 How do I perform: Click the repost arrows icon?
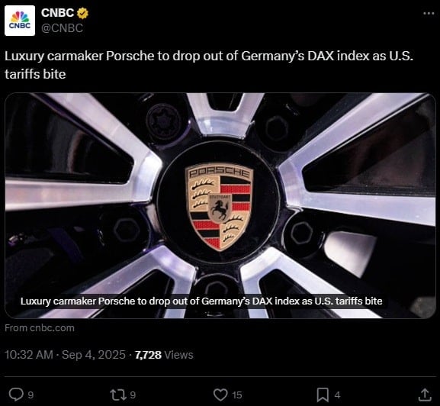coord(118,395)
